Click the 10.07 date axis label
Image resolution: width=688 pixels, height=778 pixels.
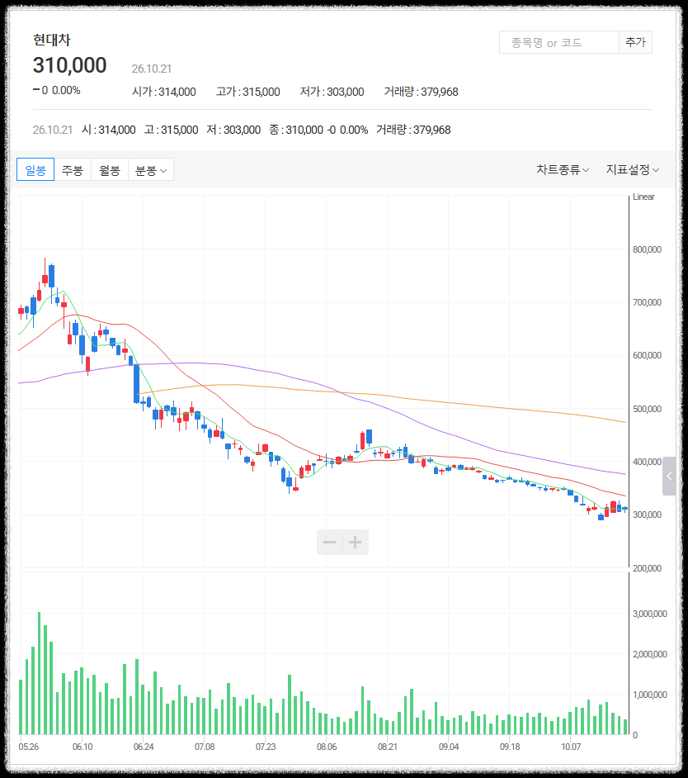coord(571,747)
